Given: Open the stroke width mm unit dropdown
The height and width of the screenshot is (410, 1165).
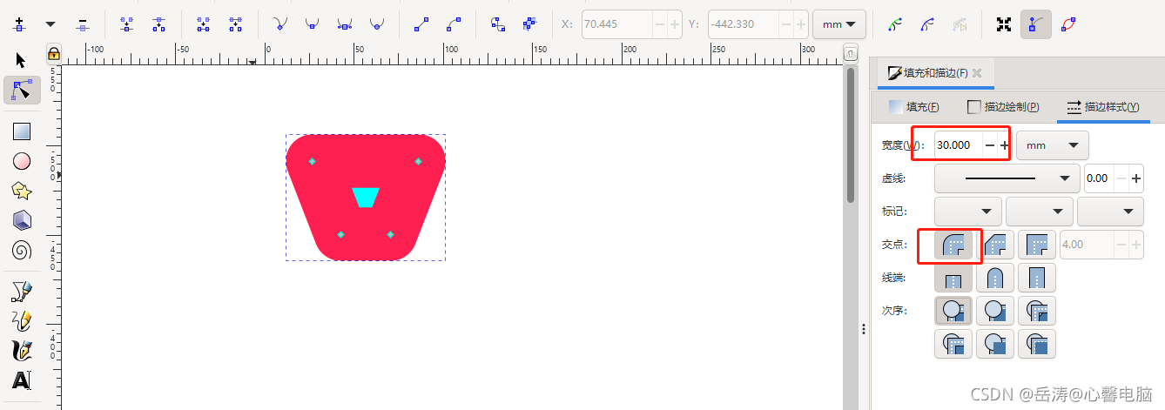Looking at the screenshot, I should (1053, 145).
